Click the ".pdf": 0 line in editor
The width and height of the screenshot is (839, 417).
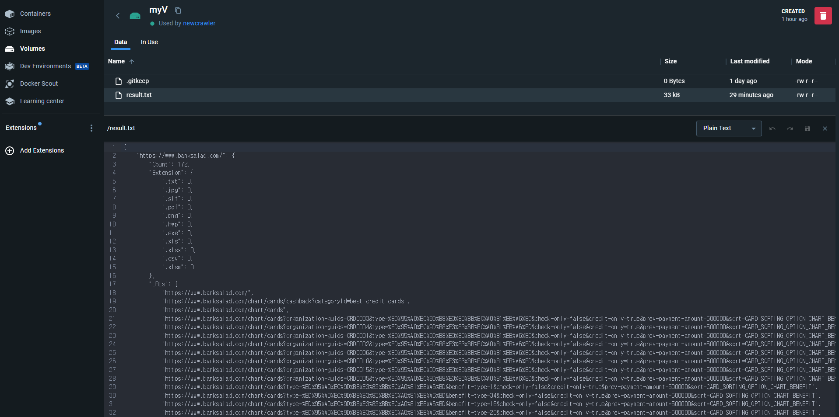[x=177, y=207]
